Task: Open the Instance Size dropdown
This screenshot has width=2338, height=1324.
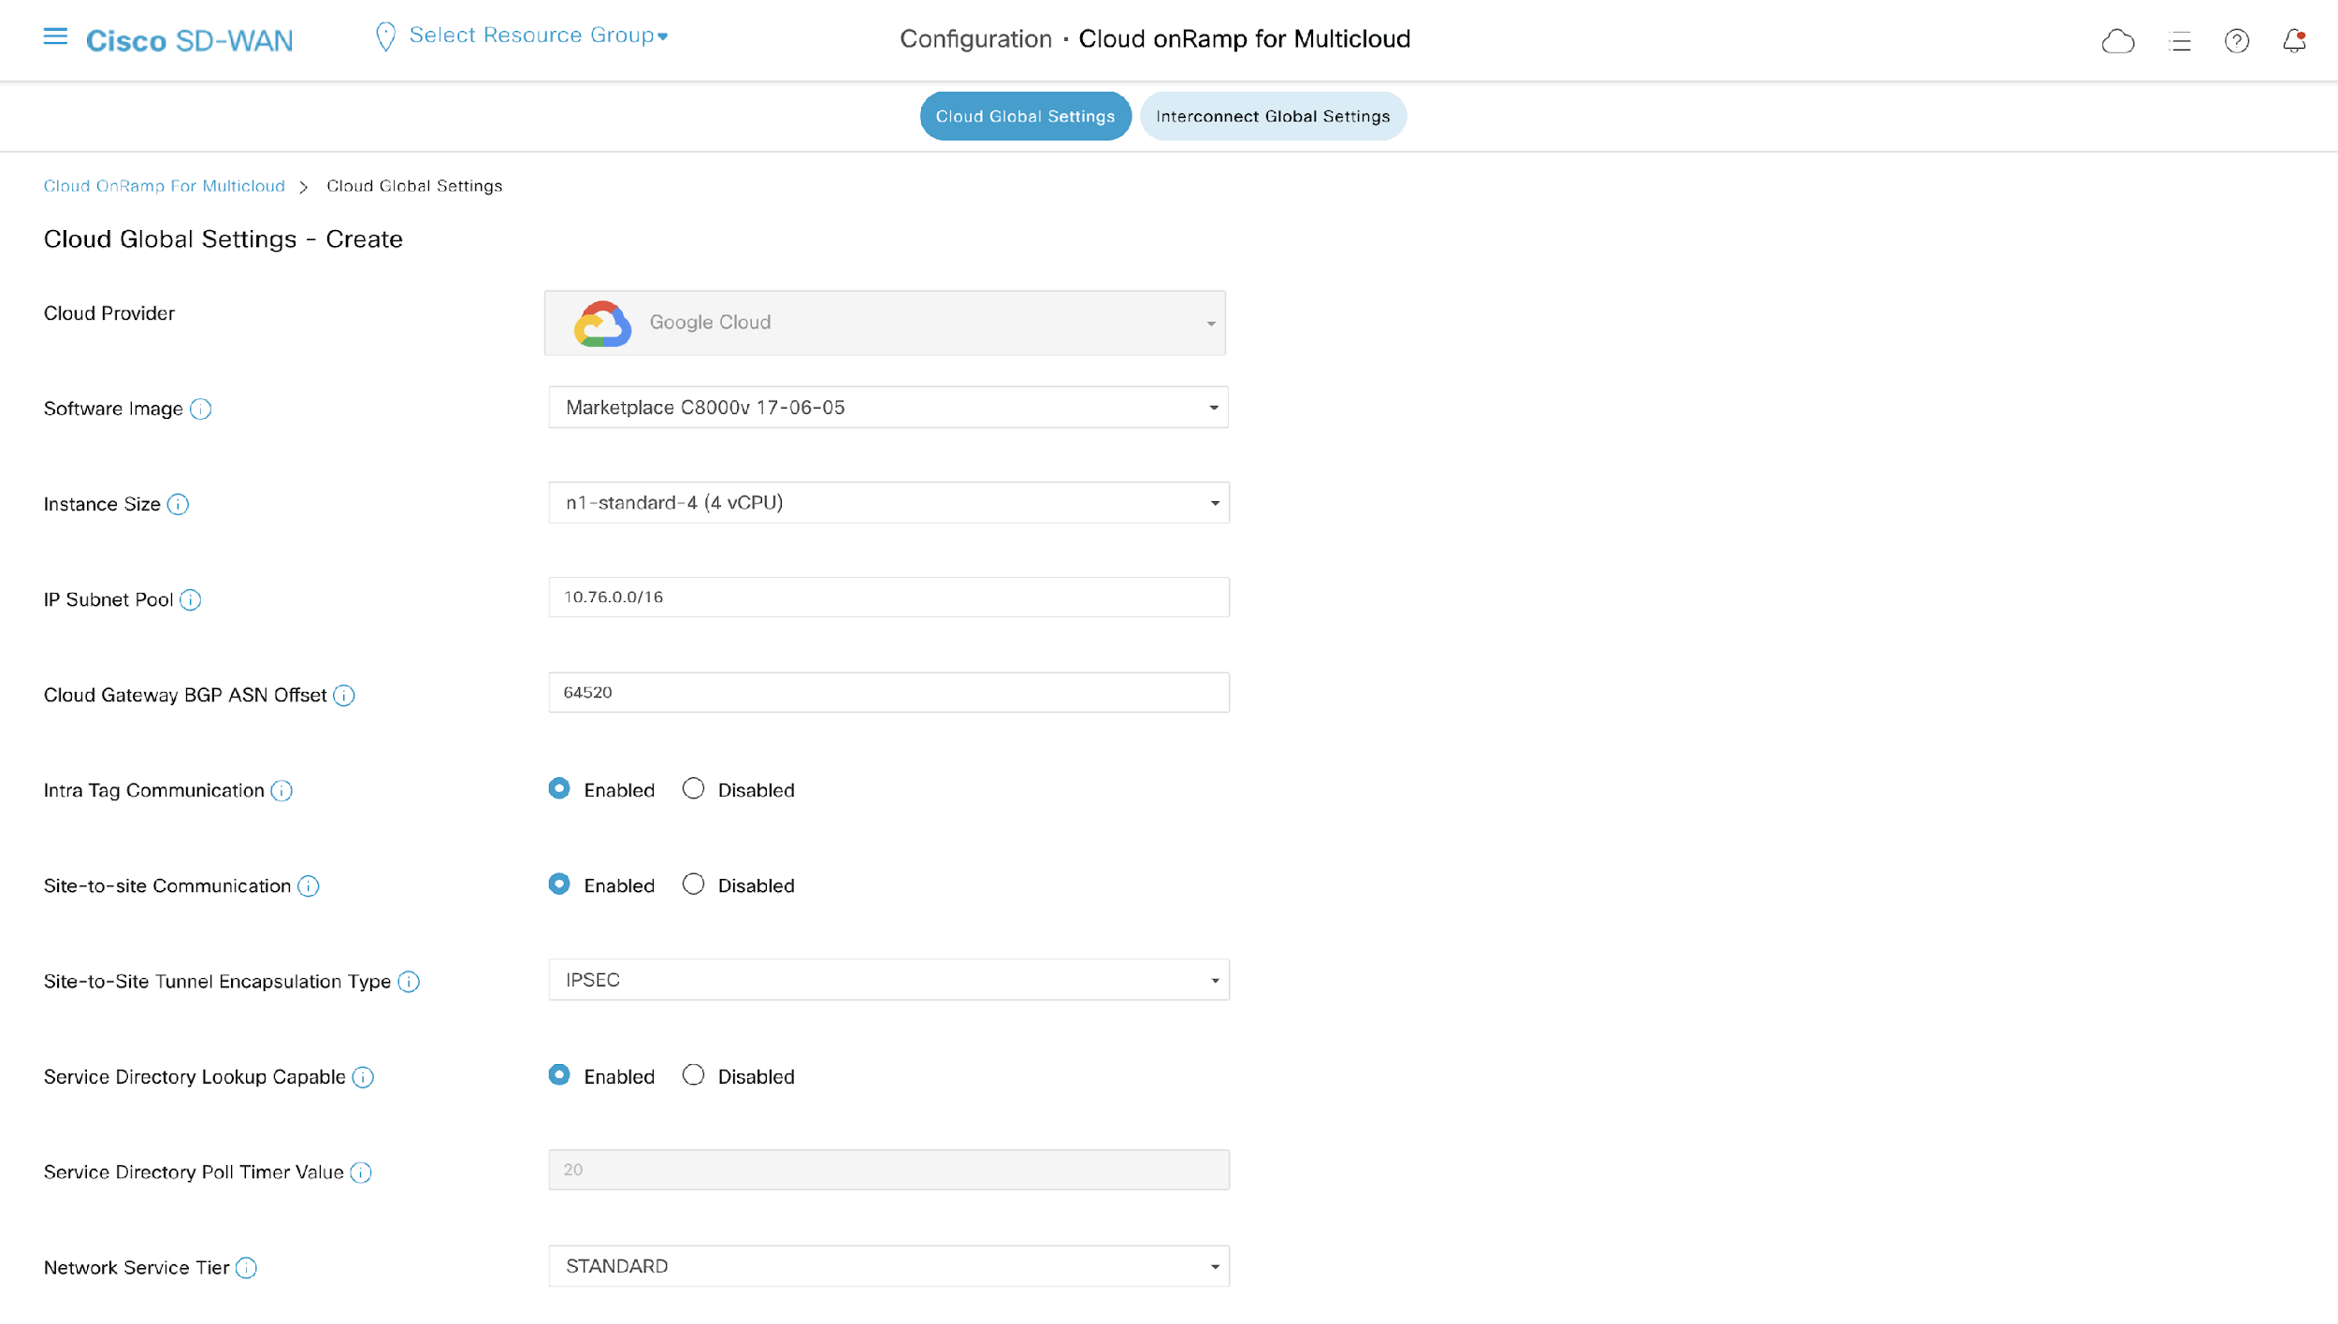Action: click(x=888, y=503)
